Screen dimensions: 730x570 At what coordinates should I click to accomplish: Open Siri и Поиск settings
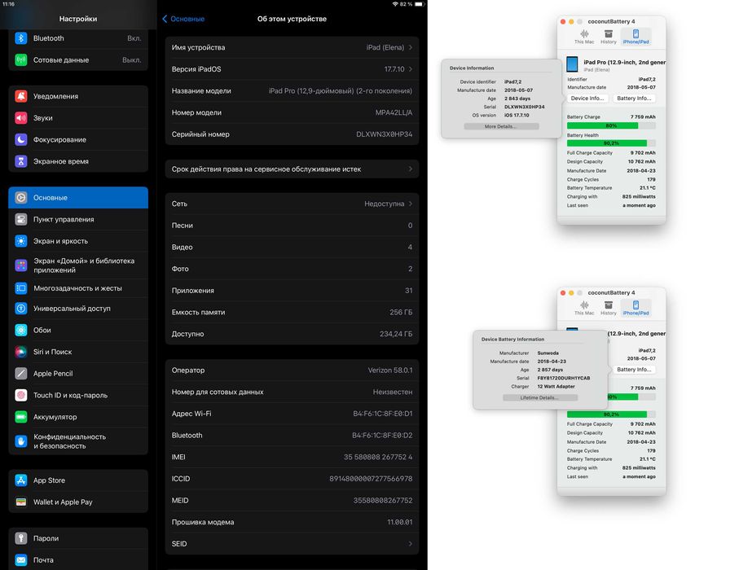(78, 352)
